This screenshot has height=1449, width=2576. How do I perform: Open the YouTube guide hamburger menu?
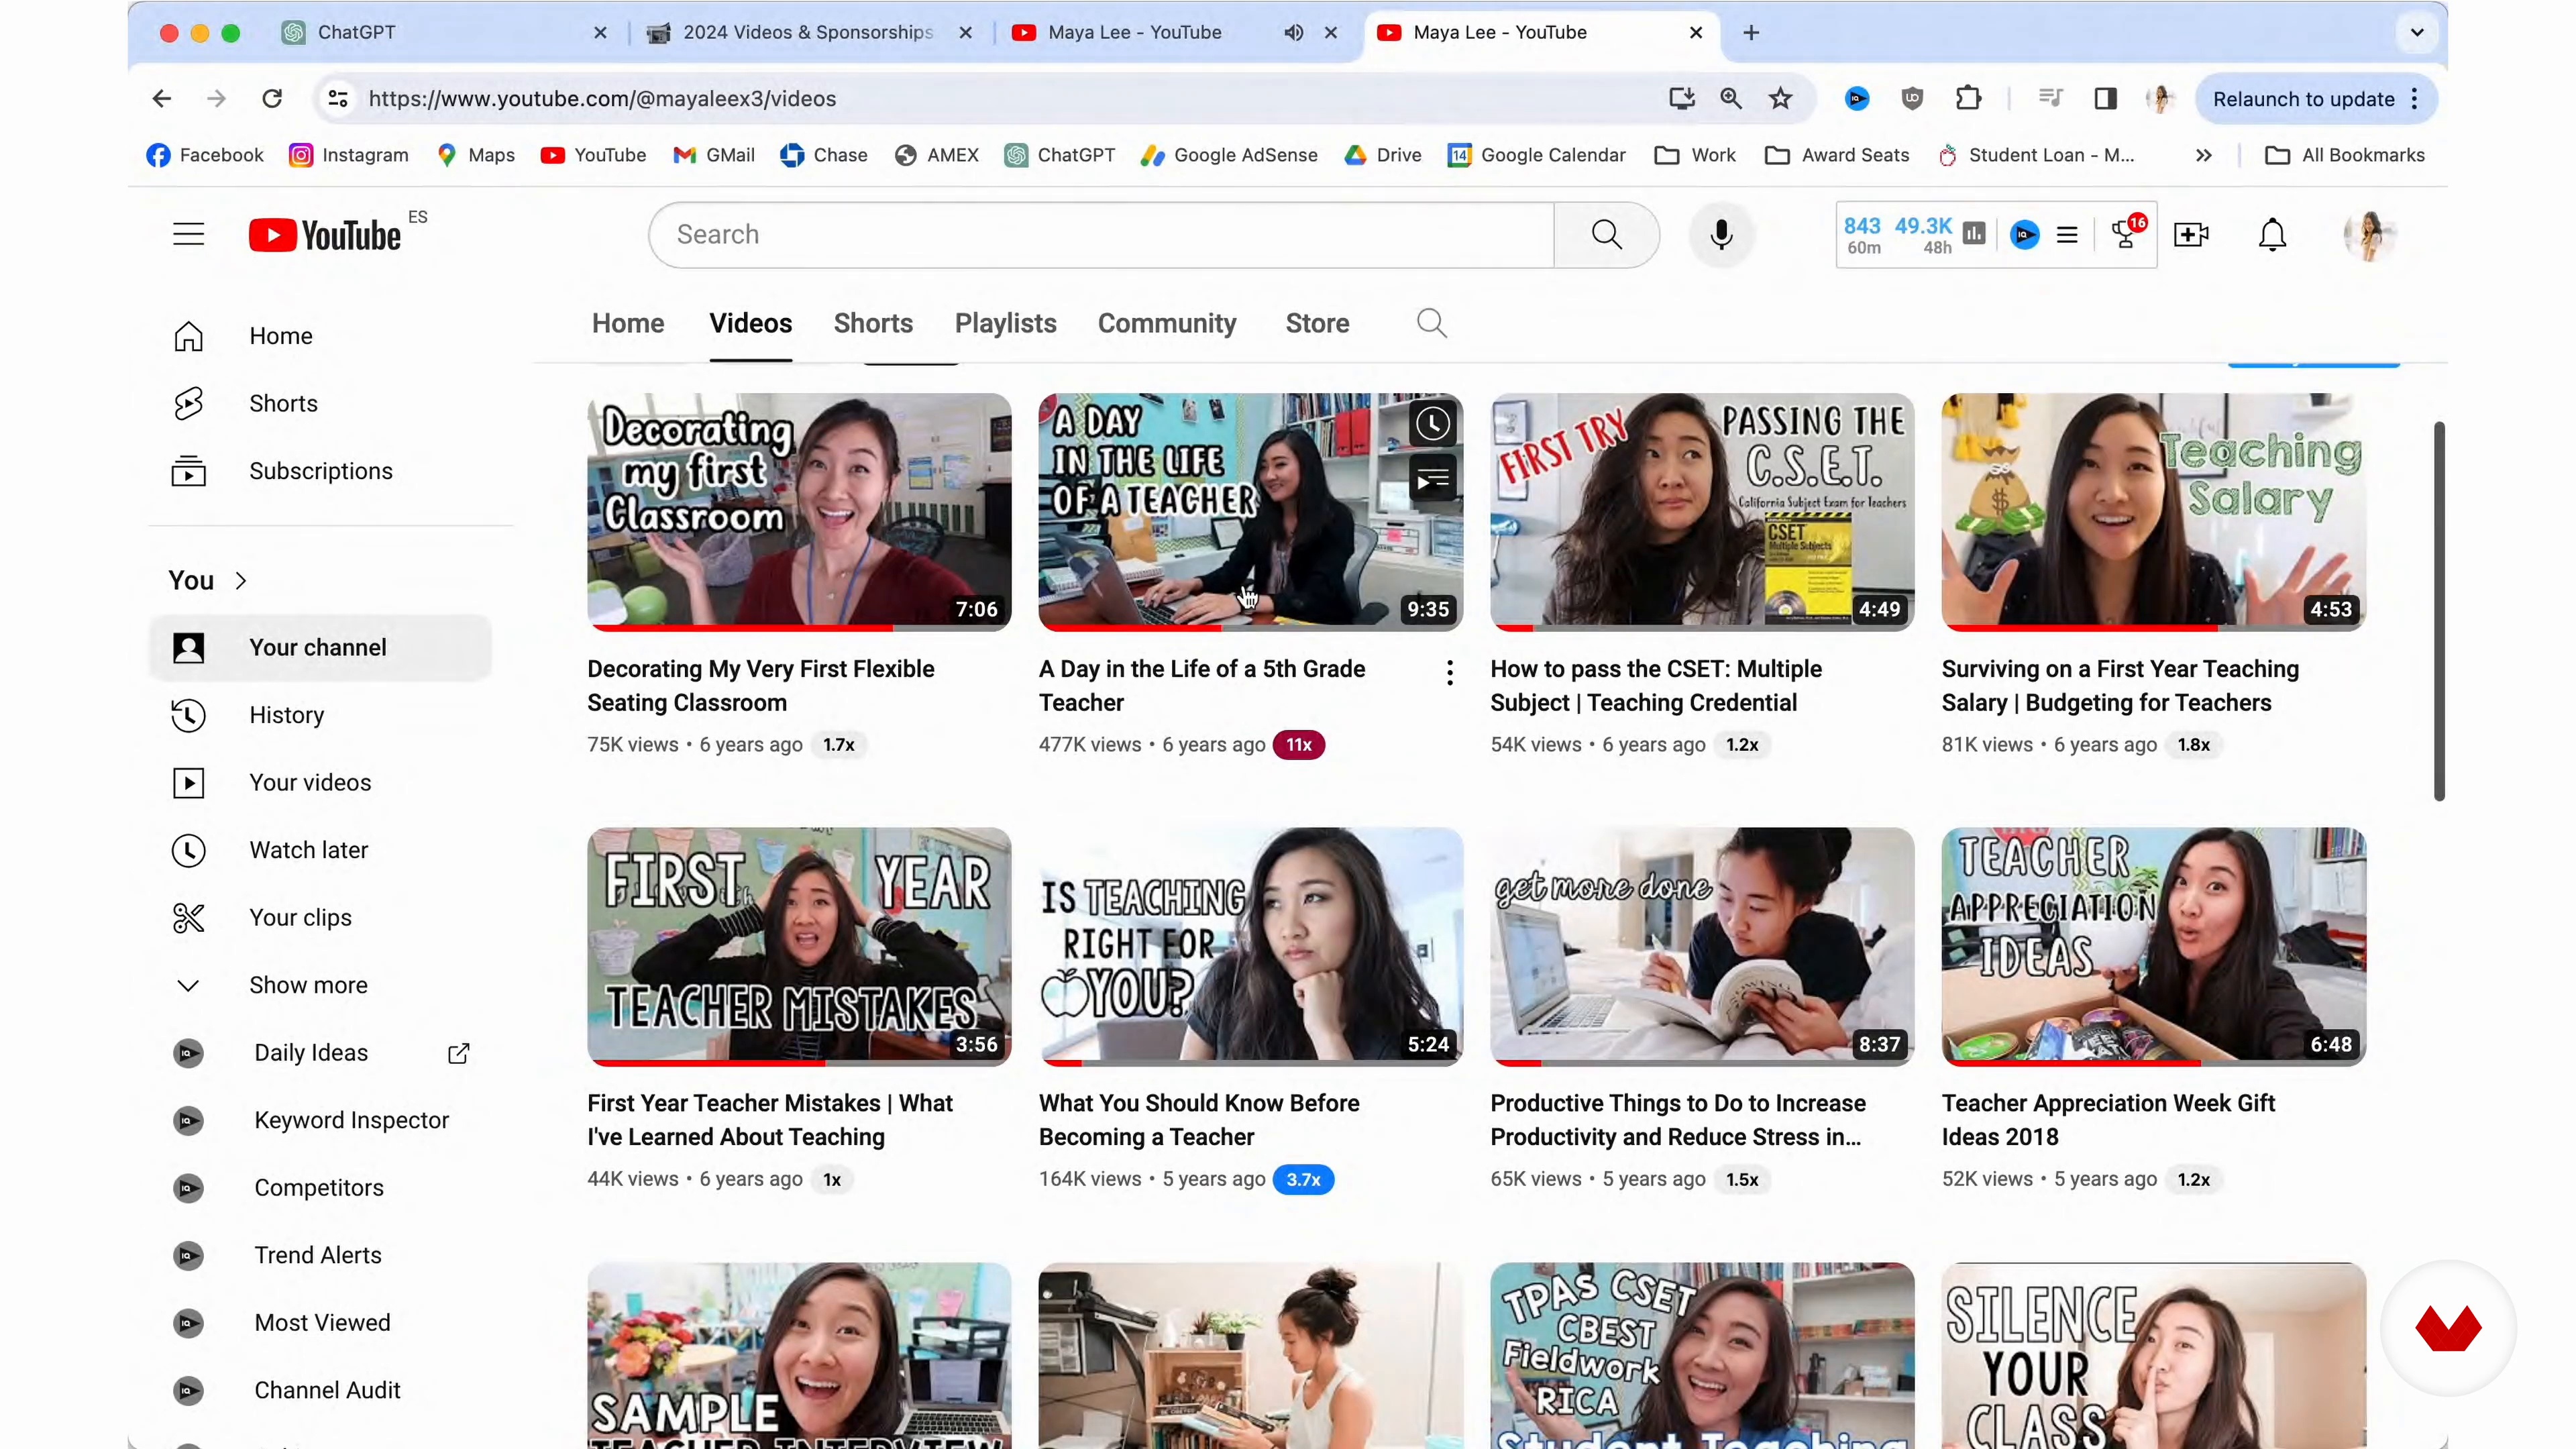pyautogui.click(x=188, y=234)
